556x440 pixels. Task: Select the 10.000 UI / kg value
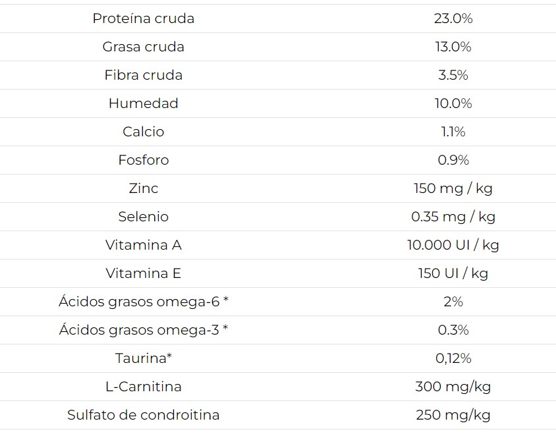(453, 245)
